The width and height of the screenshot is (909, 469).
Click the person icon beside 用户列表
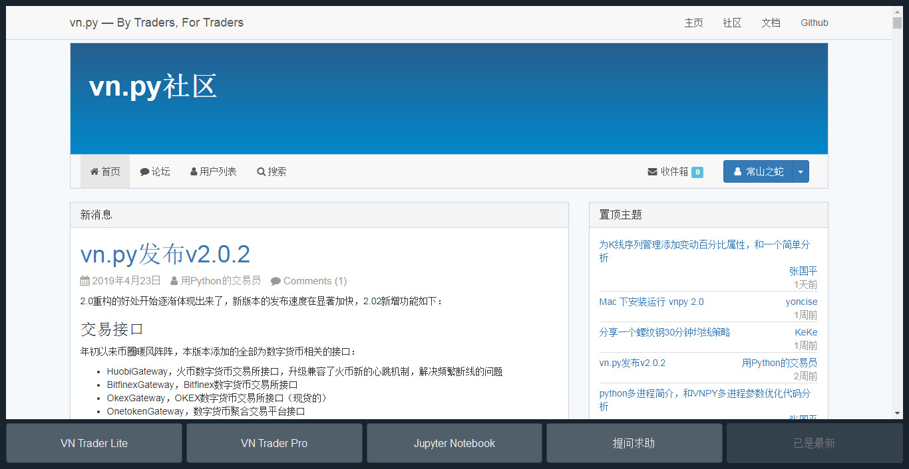click(x=194, y=171)
